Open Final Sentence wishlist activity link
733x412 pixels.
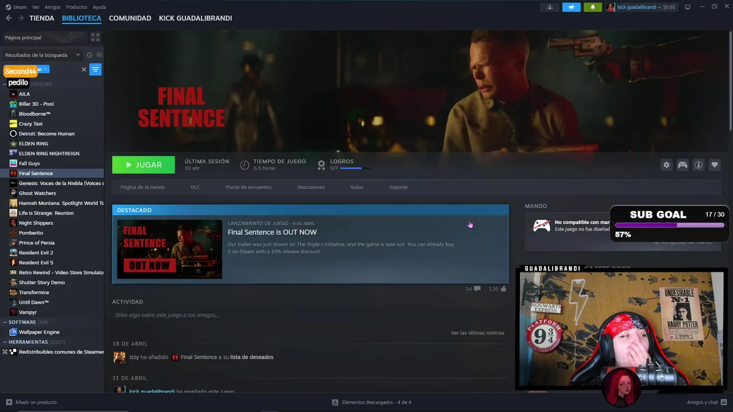199,357
